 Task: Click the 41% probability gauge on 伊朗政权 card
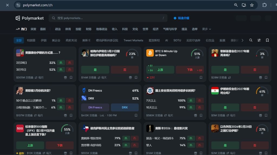point(262,91)
